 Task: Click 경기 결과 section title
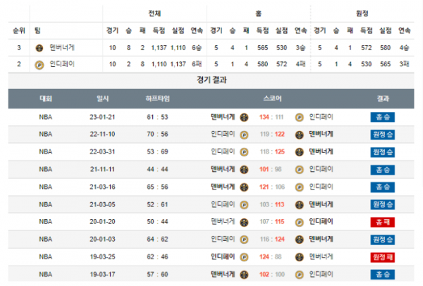[211, 80]
